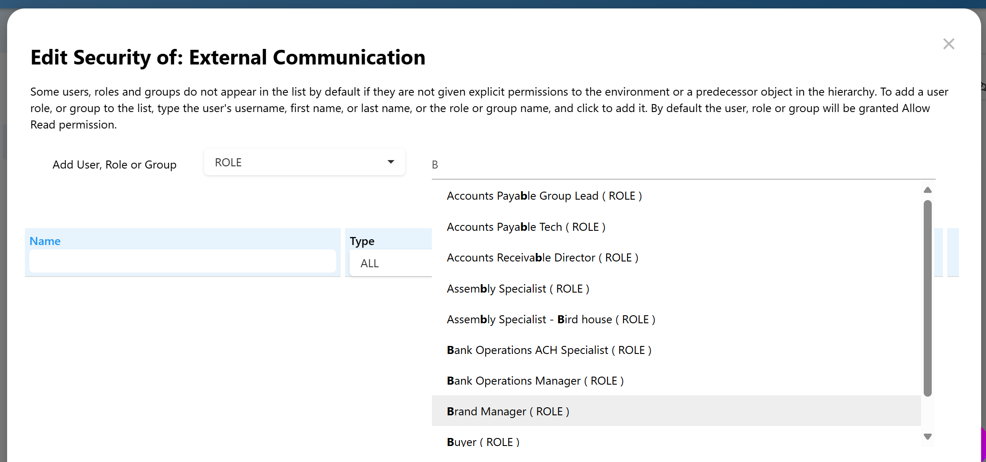Click the Name filter text box

tap(182, 261)
